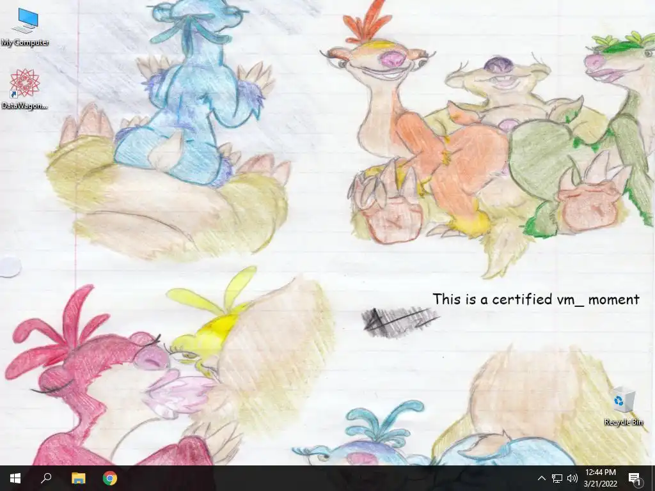
Task: Open volume control speaker icon
Action: (572, 478)
